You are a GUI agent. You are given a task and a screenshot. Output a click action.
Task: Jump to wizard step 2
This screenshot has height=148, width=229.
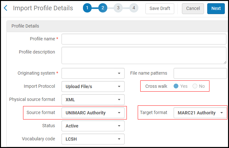coord(102,8)
